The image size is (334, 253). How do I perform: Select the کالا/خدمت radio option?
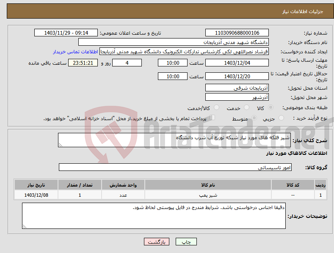pos(216,107)
